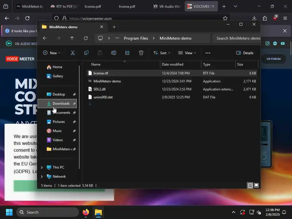Click Program Files in the address breadcrumb
292x219 pixels.
coord(136,38)
